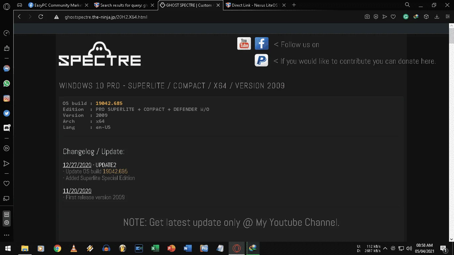This screenshot has height=255, width=454.
Task: Open the Windows Start menu
Action: [8, 248]
